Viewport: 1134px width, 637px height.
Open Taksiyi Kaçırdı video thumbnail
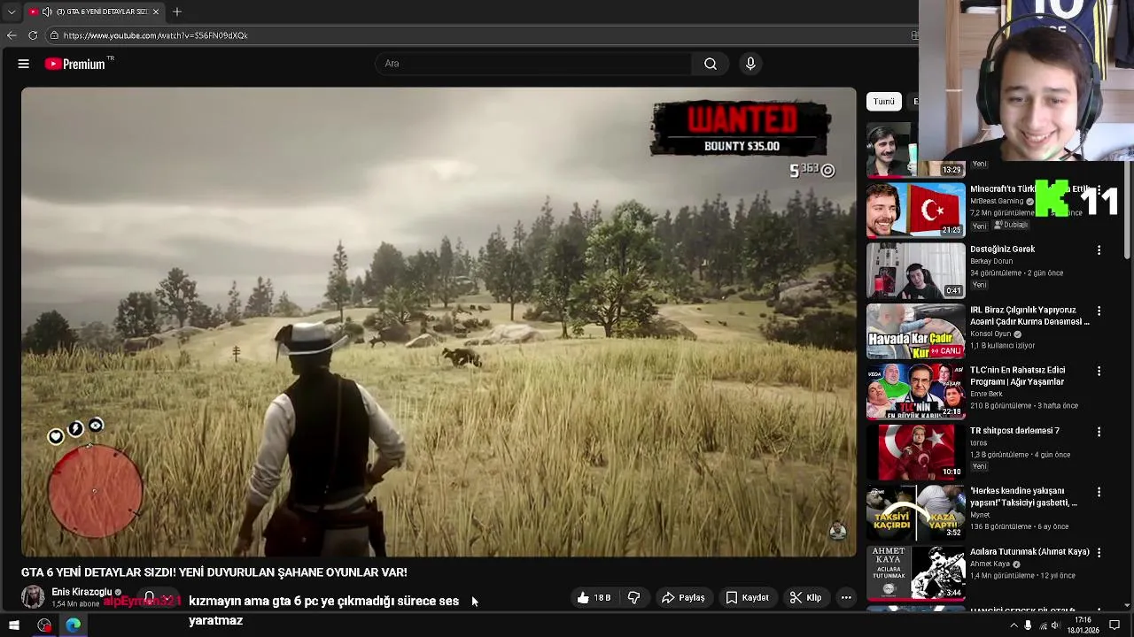pyautogui.click(x=915, y=511)
